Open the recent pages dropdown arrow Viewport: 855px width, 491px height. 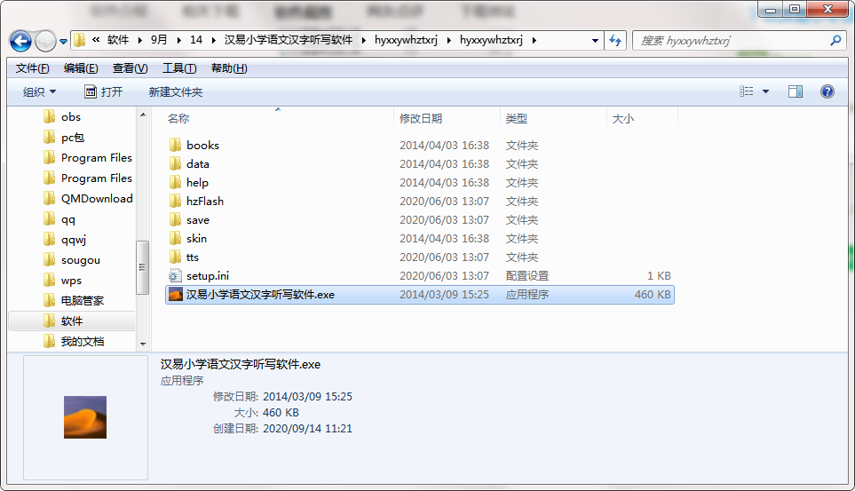point(63,42)
